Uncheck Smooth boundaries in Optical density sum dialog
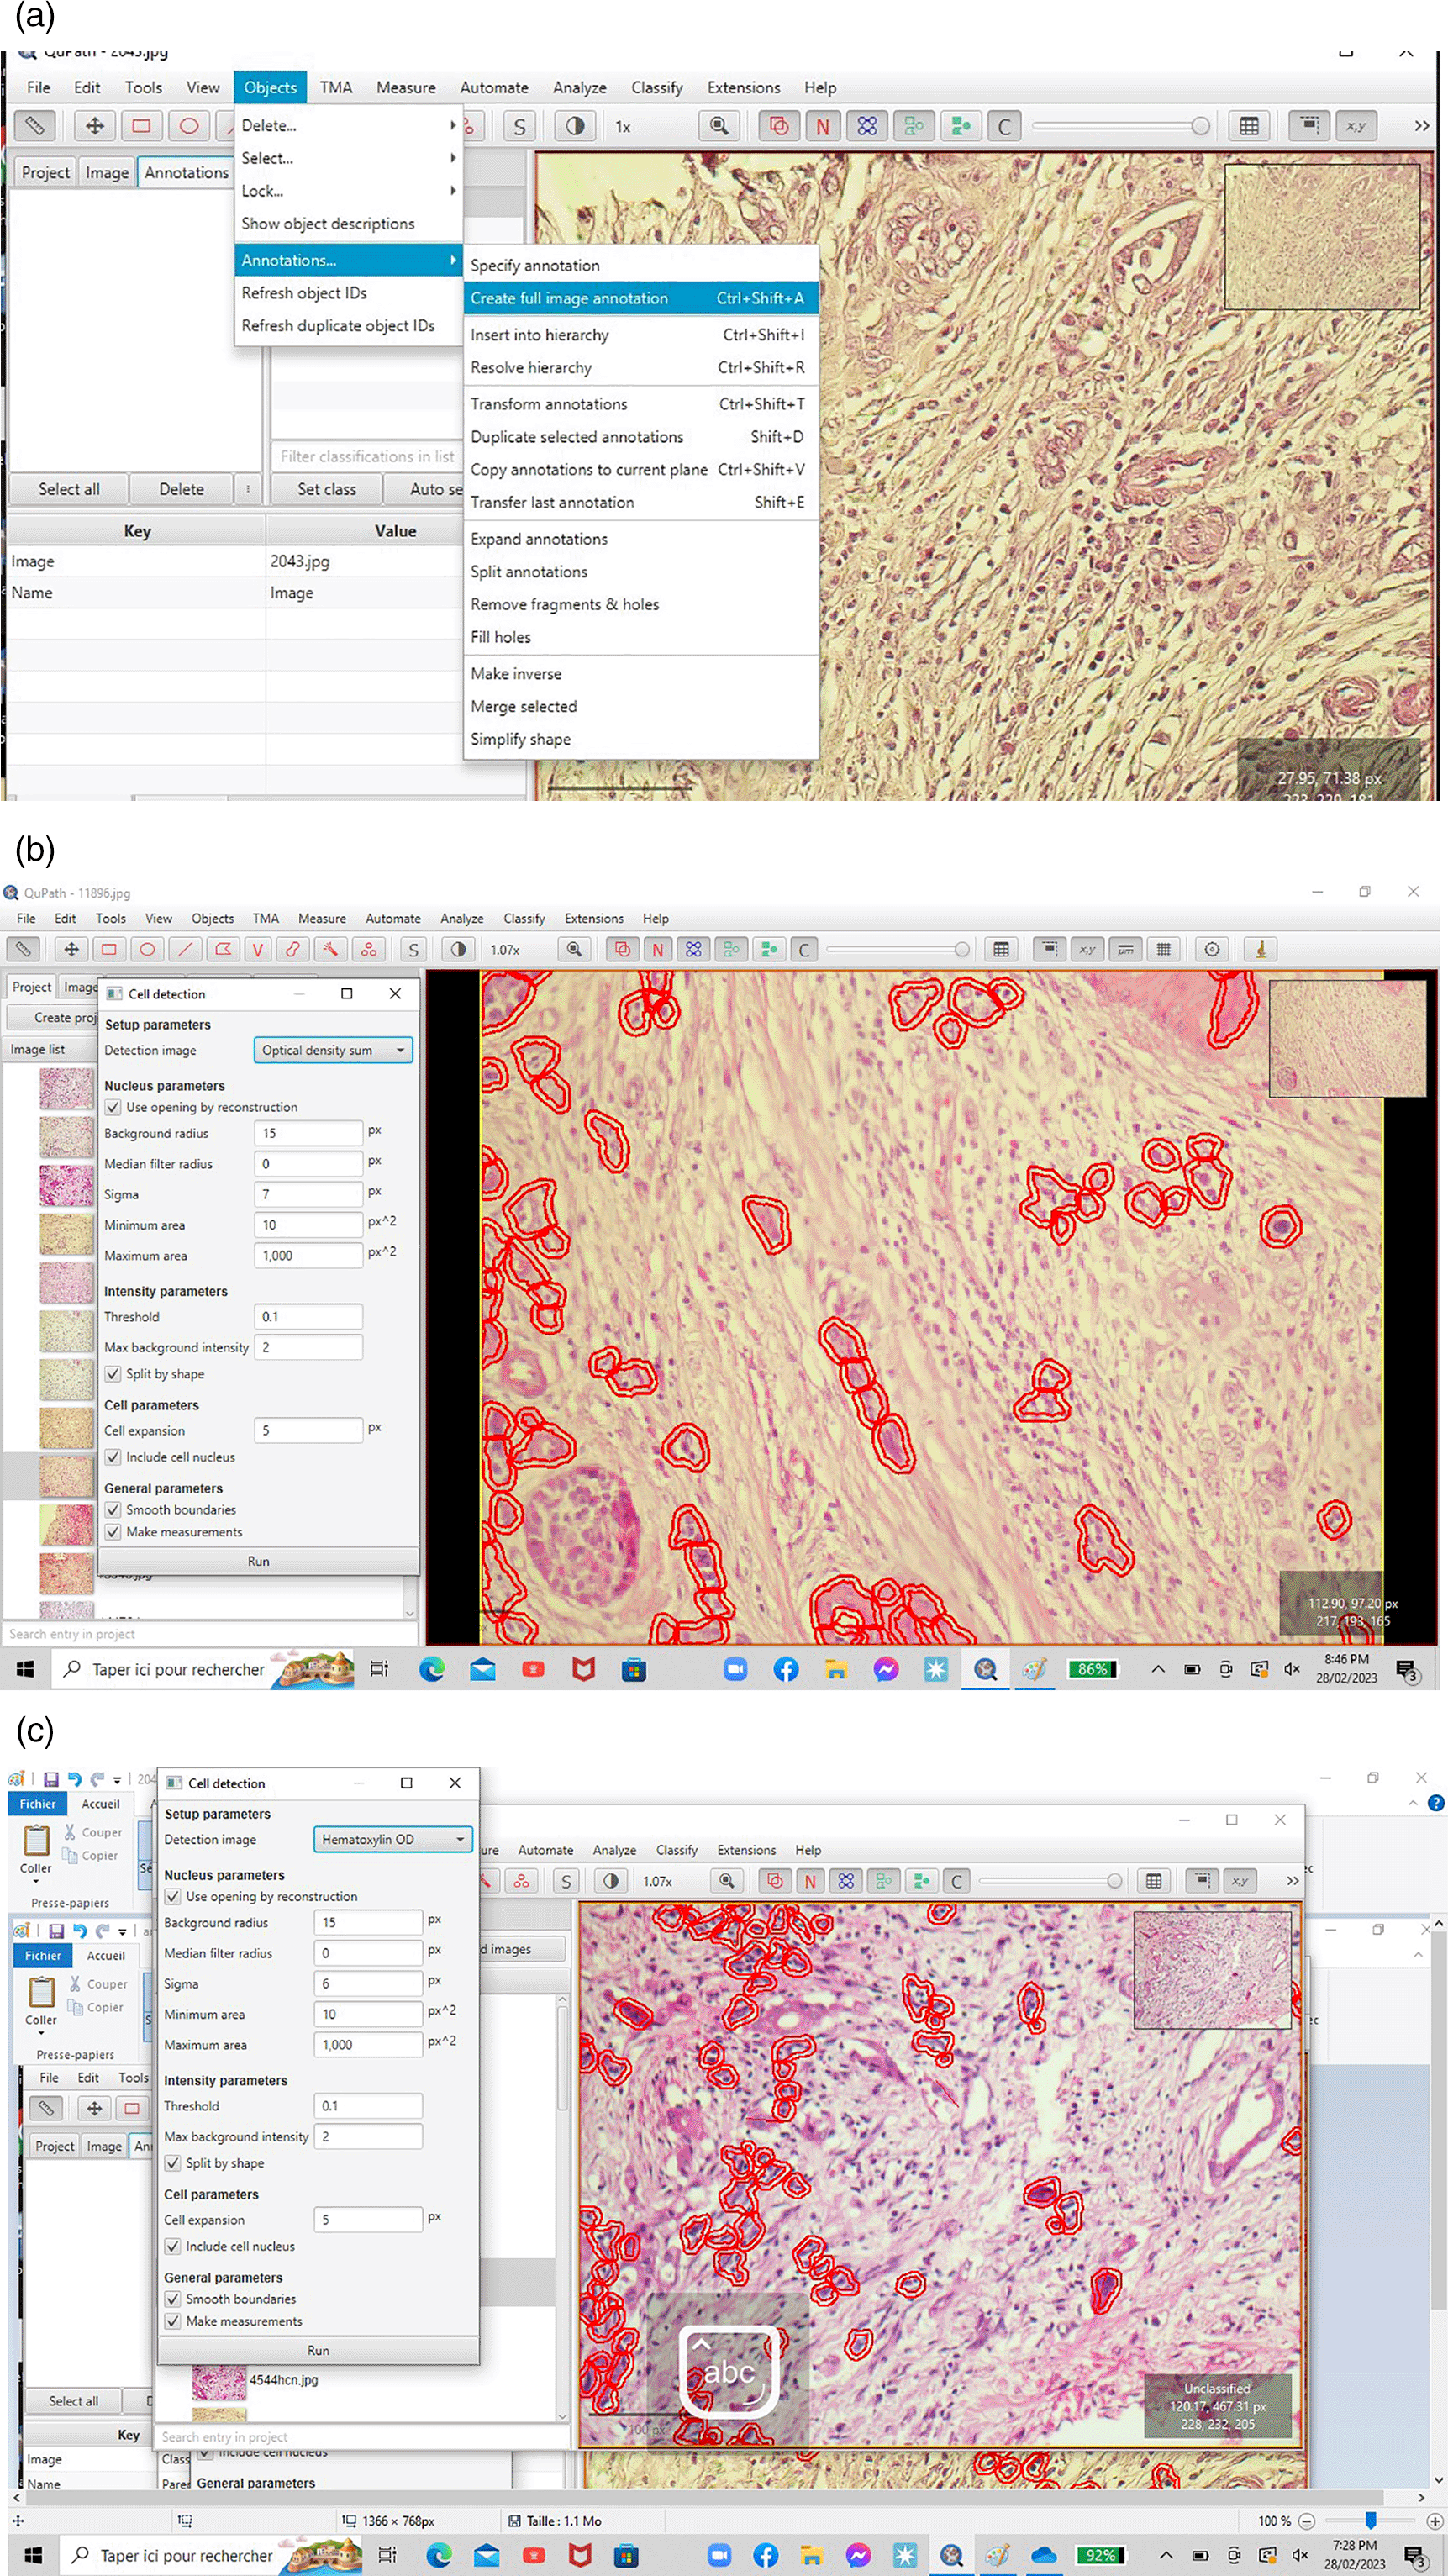 113,1510
